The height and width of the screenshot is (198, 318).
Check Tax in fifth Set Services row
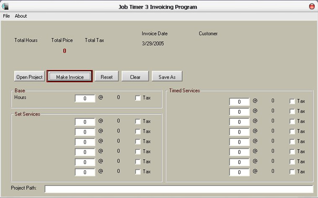(138, 162)
